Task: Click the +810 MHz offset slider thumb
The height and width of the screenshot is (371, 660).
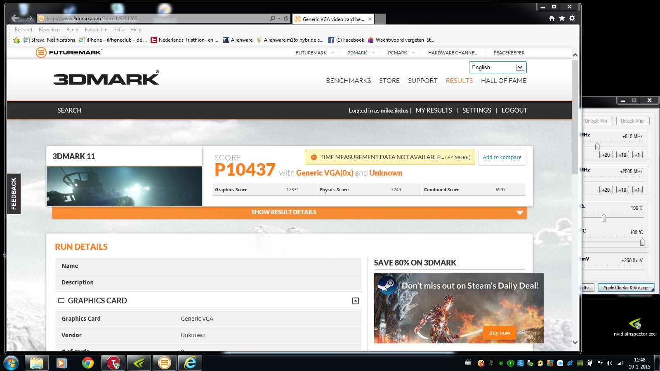Action: pos(597,146)
